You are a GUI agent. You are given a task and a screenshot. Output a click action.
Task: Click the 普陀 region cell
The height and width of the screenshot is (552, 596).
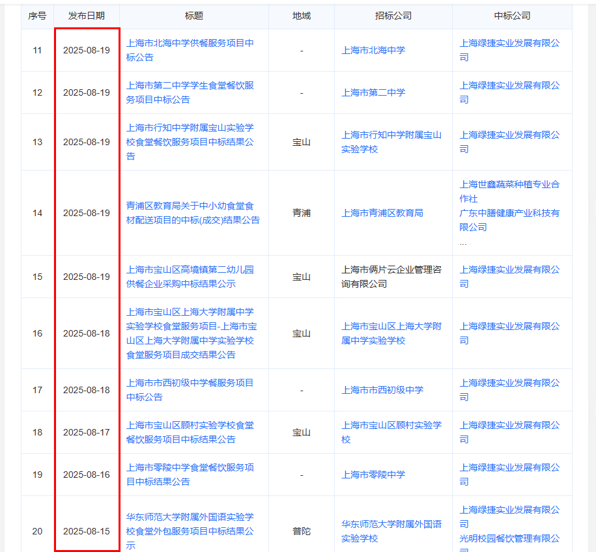click(x=302, y=531)
